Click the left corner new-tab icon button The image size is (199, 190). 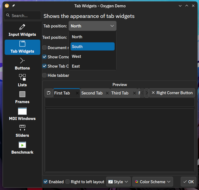coord(49,93)
